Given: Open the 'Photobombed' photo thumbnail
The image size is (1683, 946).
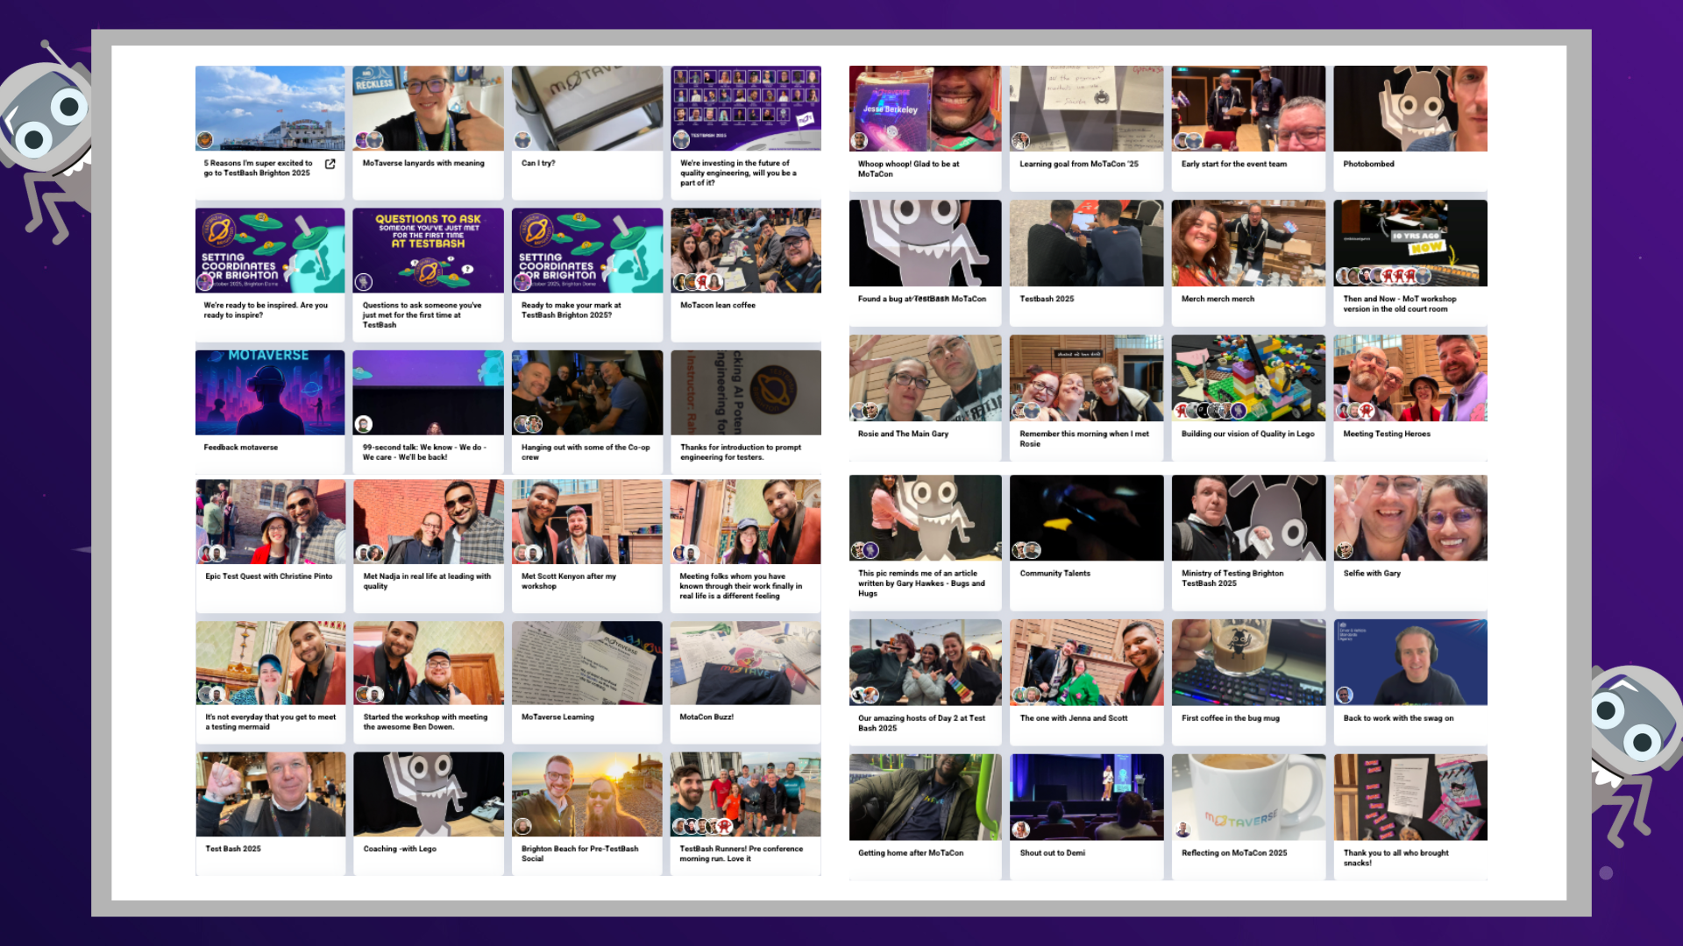Looking at the screenshot, I should [1410, 108].
